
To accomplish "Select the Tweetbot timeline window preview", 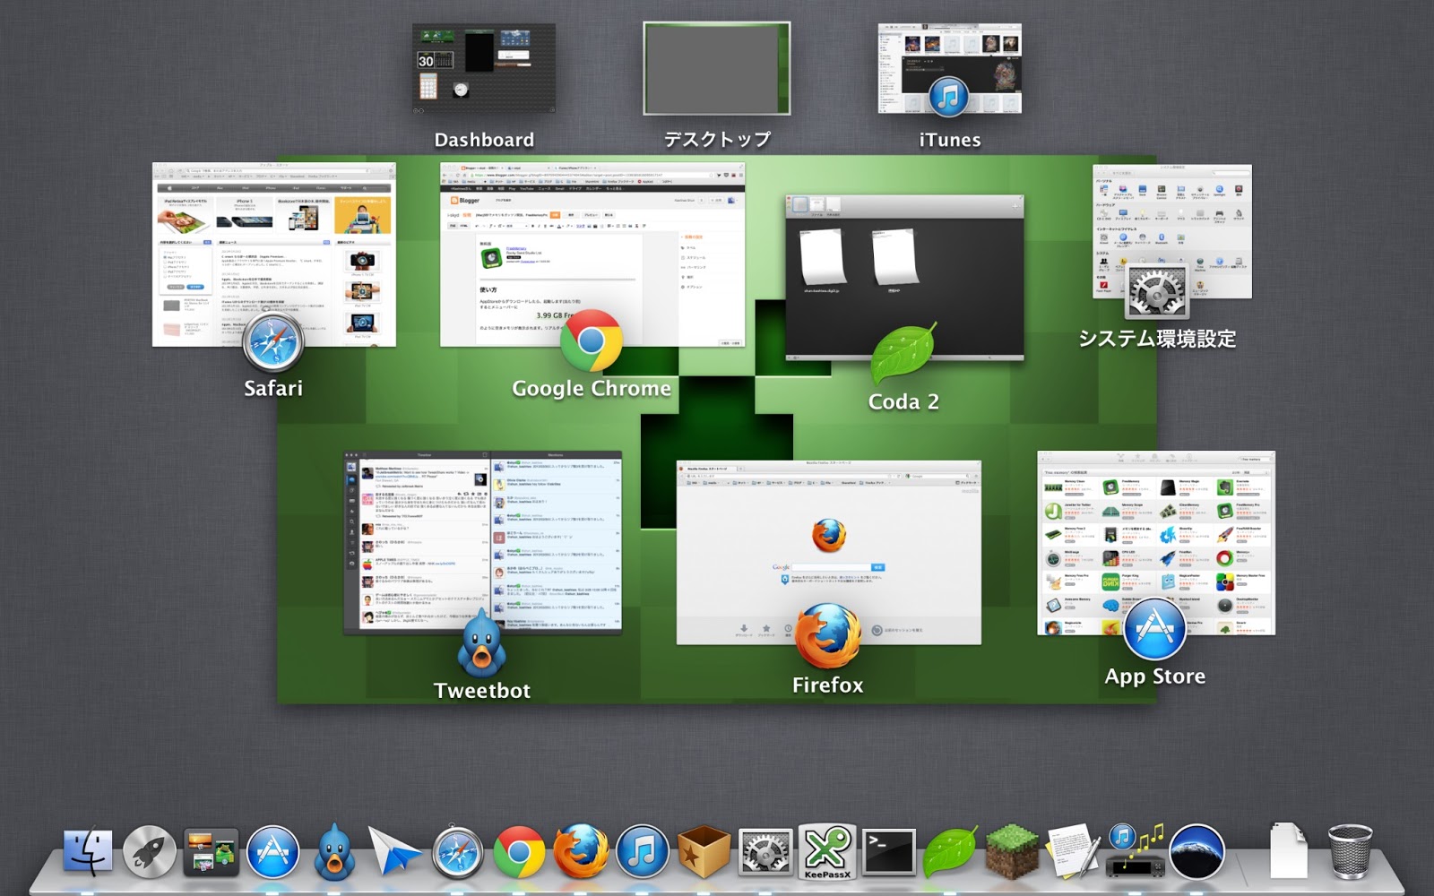I will tap(483, 543).
